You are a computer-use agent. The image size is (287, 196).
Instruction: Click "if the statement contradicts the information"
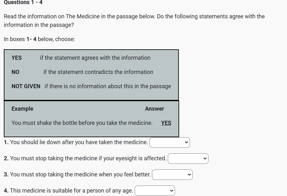coord(98,72)
